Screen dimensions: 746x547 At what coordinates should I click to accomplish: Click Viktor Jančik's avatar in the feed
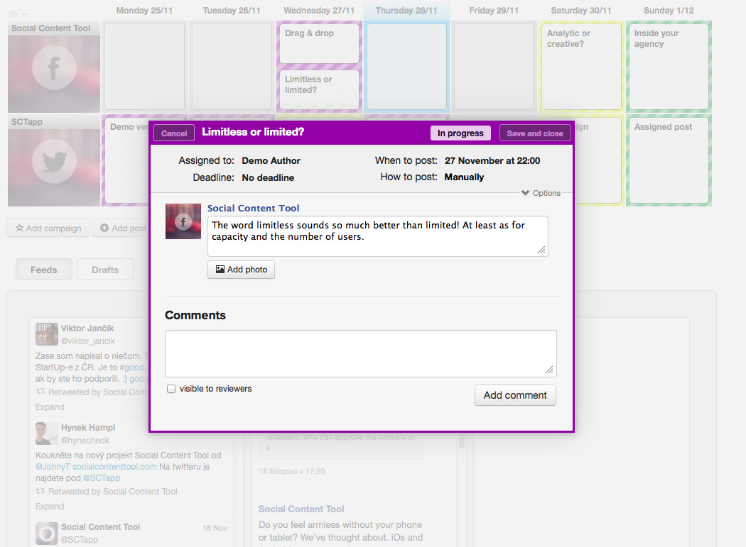[x=47, y=334]
